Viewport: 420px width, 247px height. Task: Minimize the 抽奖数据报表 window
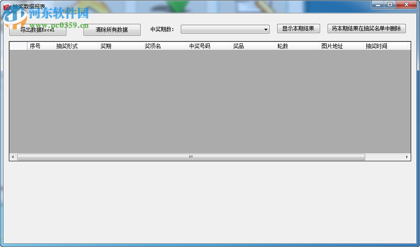pos(378,4)
